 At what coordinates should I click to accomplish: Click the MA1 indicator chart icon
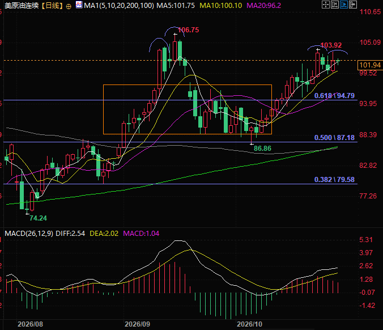(x=79, y=5)
